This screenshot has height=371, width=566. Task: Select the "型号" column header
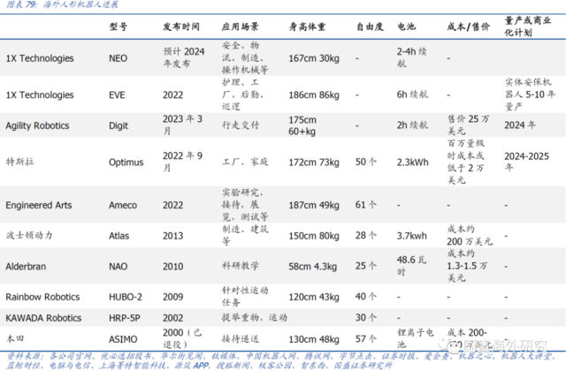click(x=119, y=26)
